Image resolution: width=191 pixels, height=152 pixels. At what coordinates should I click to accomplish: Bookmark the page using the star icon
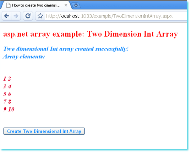tap(40, 16)
